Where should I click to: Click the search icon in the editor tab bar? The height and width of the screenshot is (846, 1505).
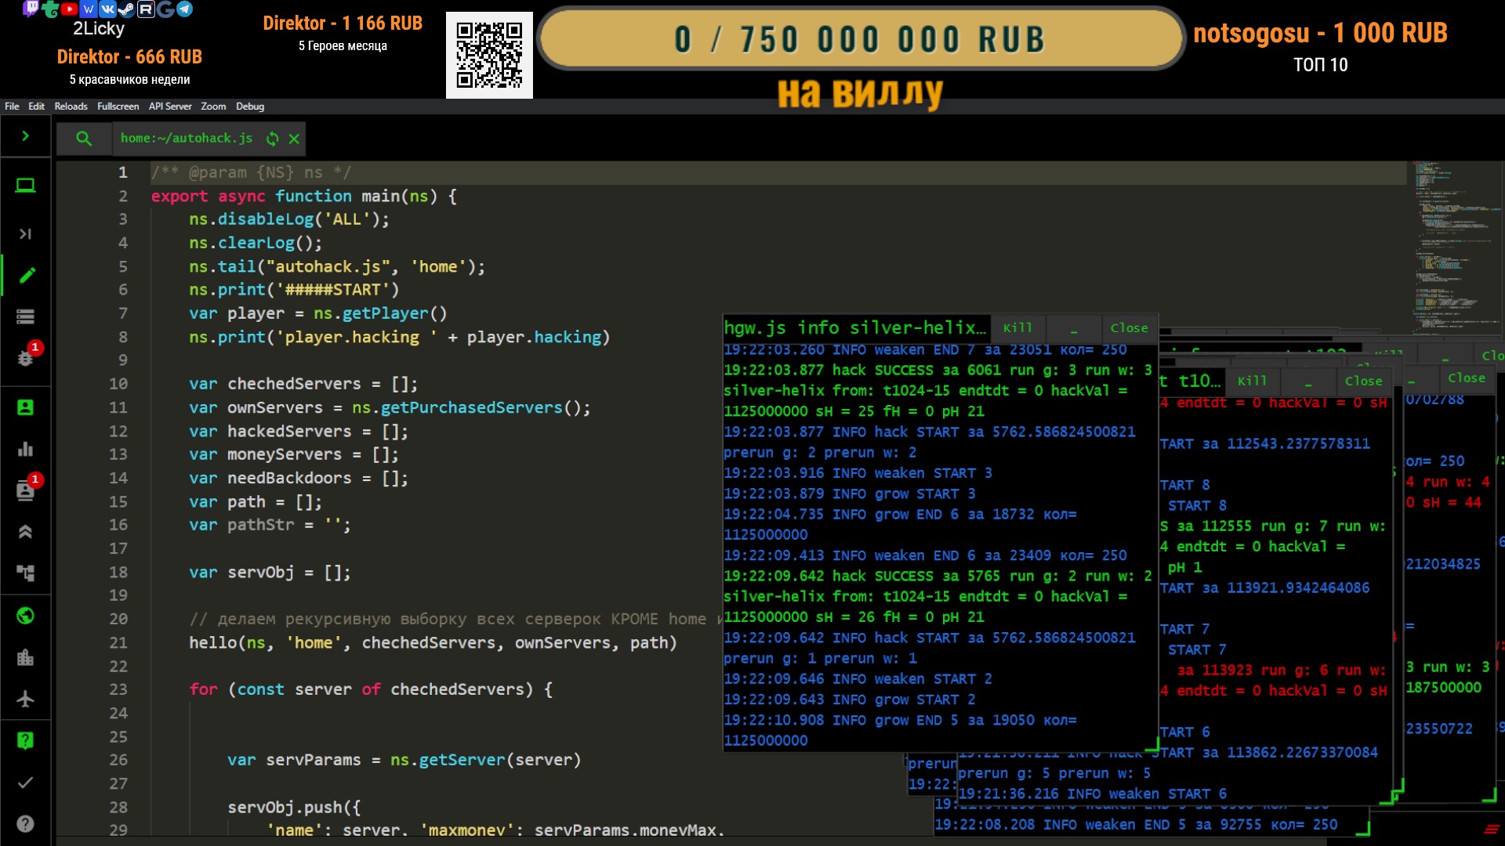click(84, 139)
